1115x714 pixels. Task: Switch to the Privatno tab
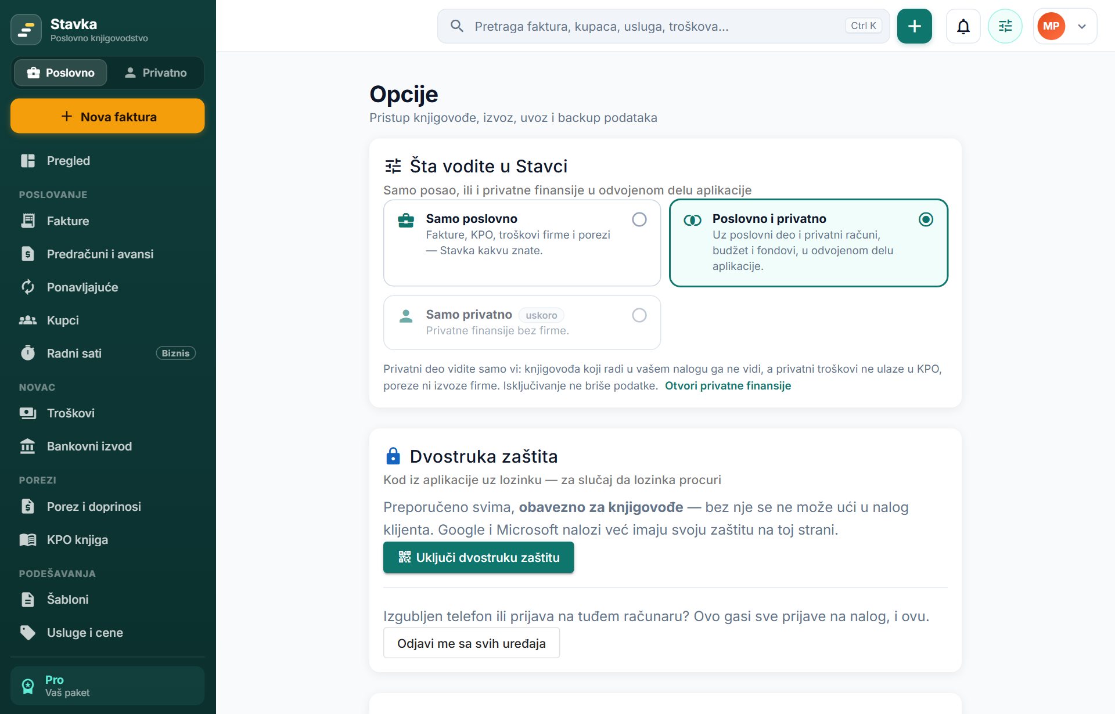click(x=156, y=73)
